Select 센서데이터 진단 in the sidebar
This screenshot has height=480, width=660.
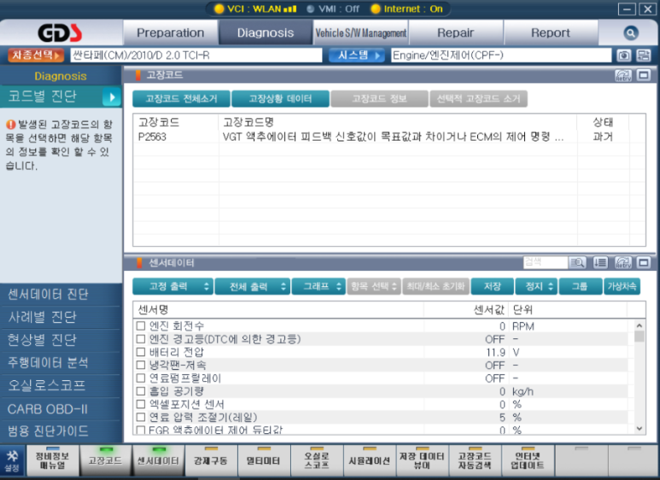coord(60,295)
